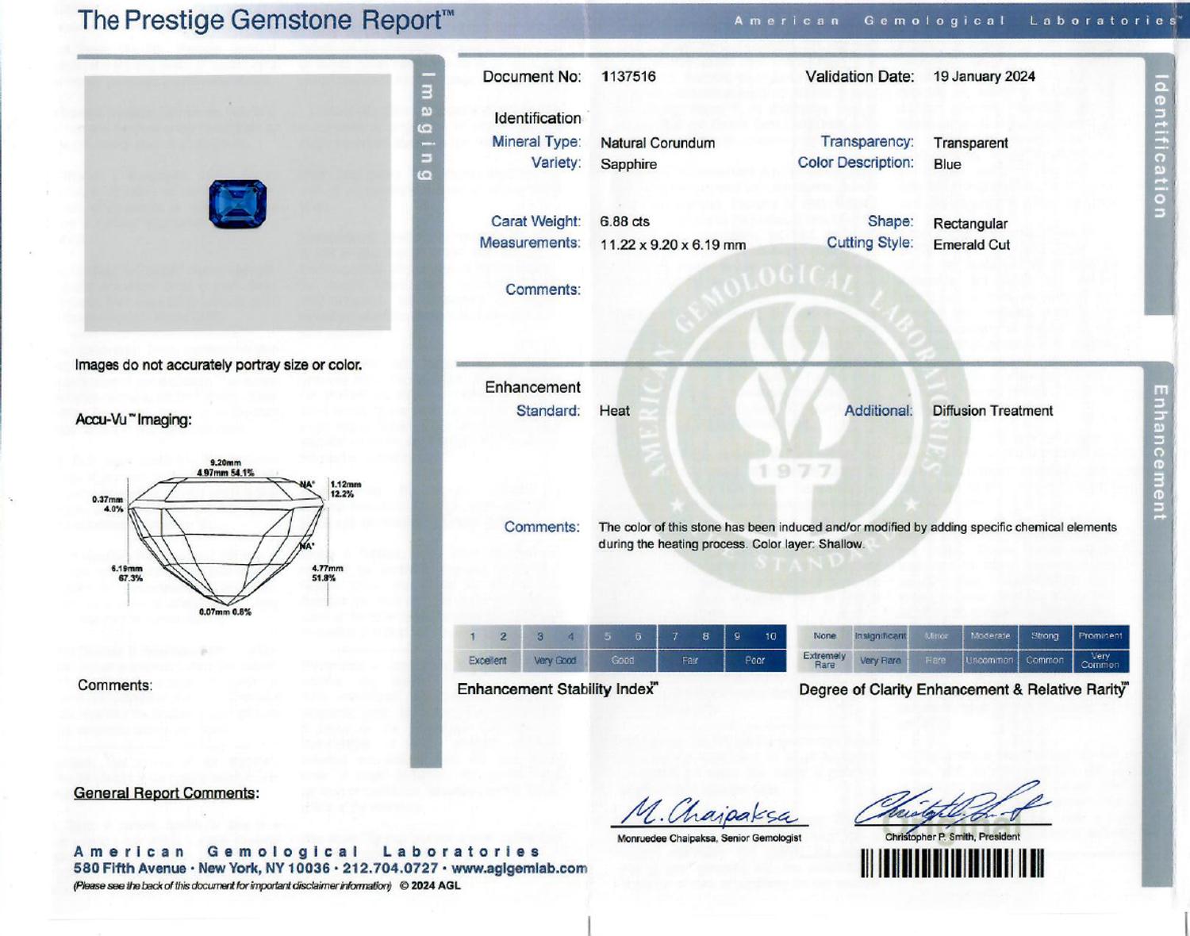1190x936 pixels.
Task: Click the barcode beneath the signatures
Action: [x=952, y=863]
